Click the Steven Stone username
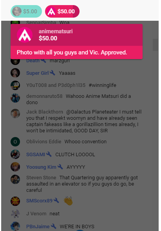 point(41,178)
